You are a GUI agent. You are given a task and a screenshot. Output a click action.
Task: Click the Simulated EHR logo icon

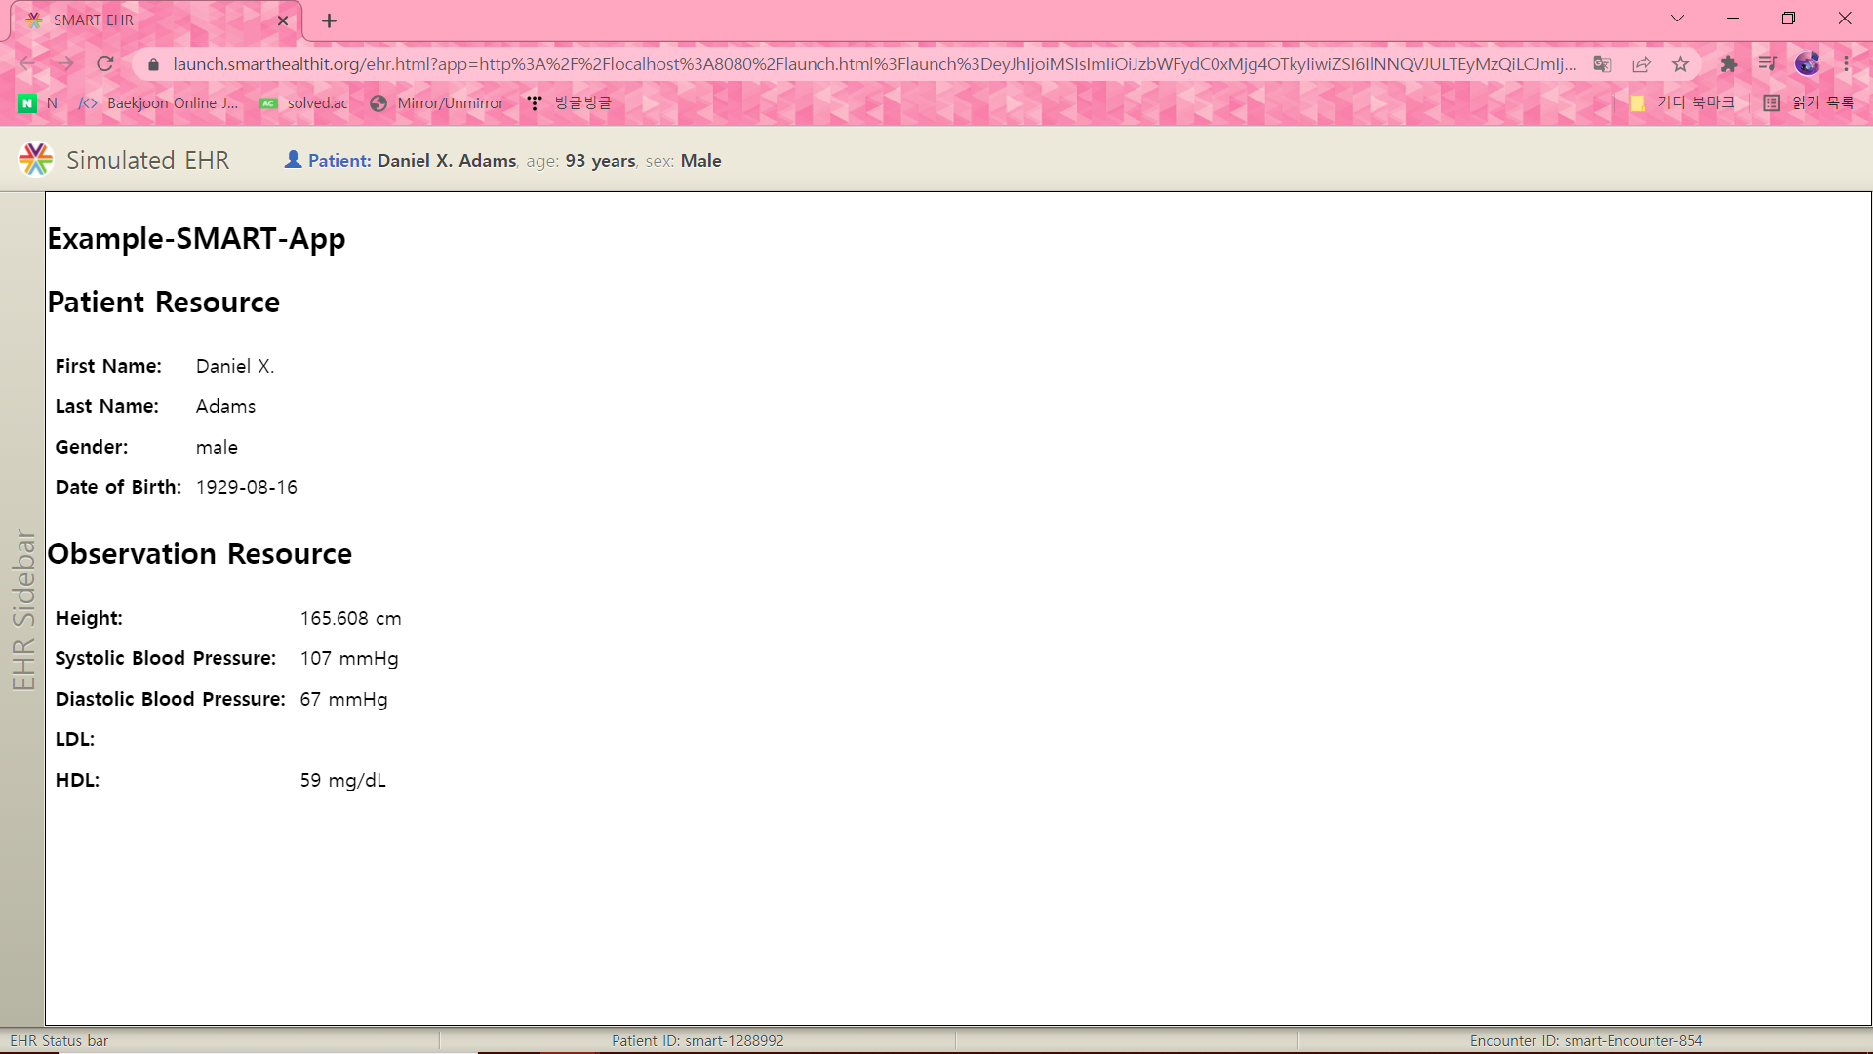tap(36, 160)
